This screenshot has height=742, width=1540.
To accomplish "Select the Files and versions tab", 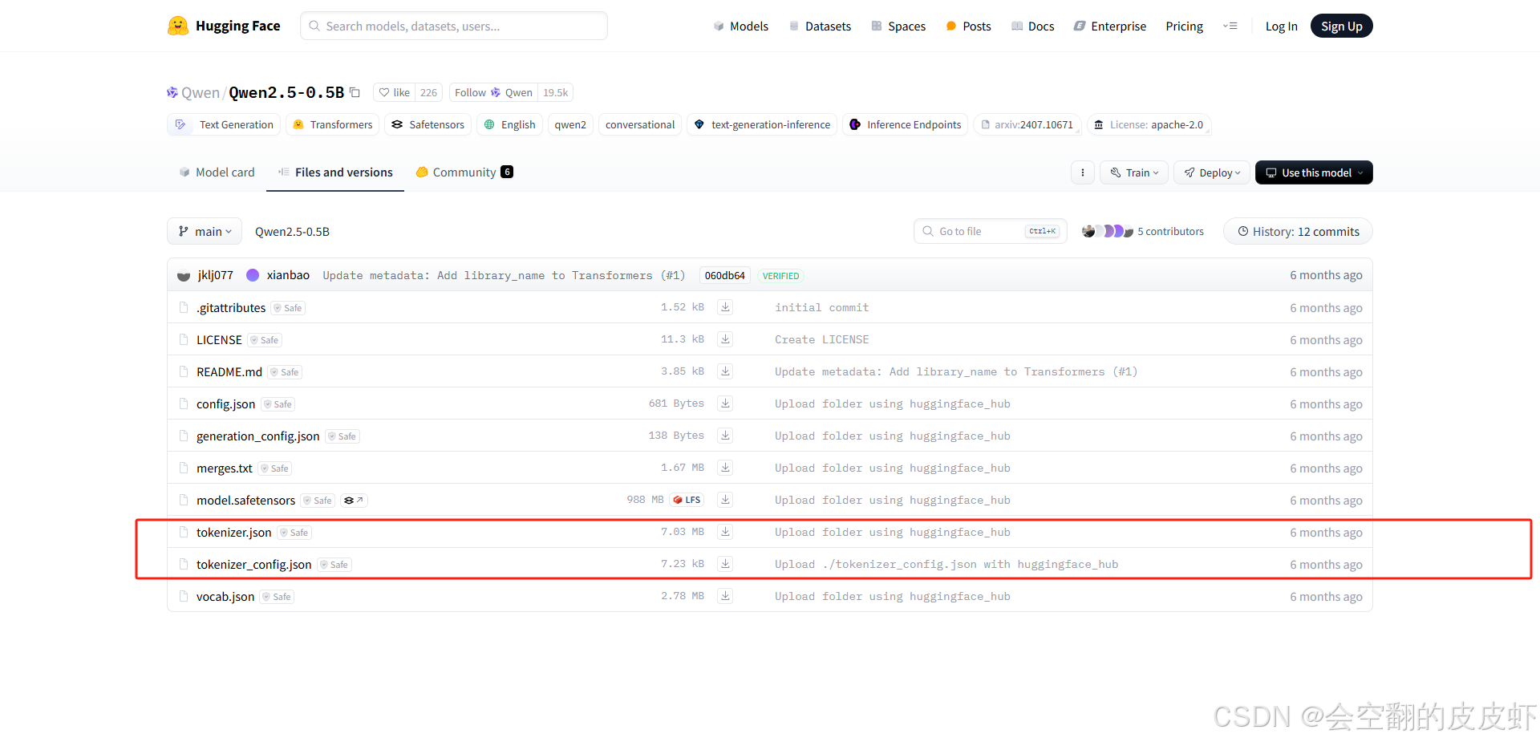I will (x=335, y=172).
